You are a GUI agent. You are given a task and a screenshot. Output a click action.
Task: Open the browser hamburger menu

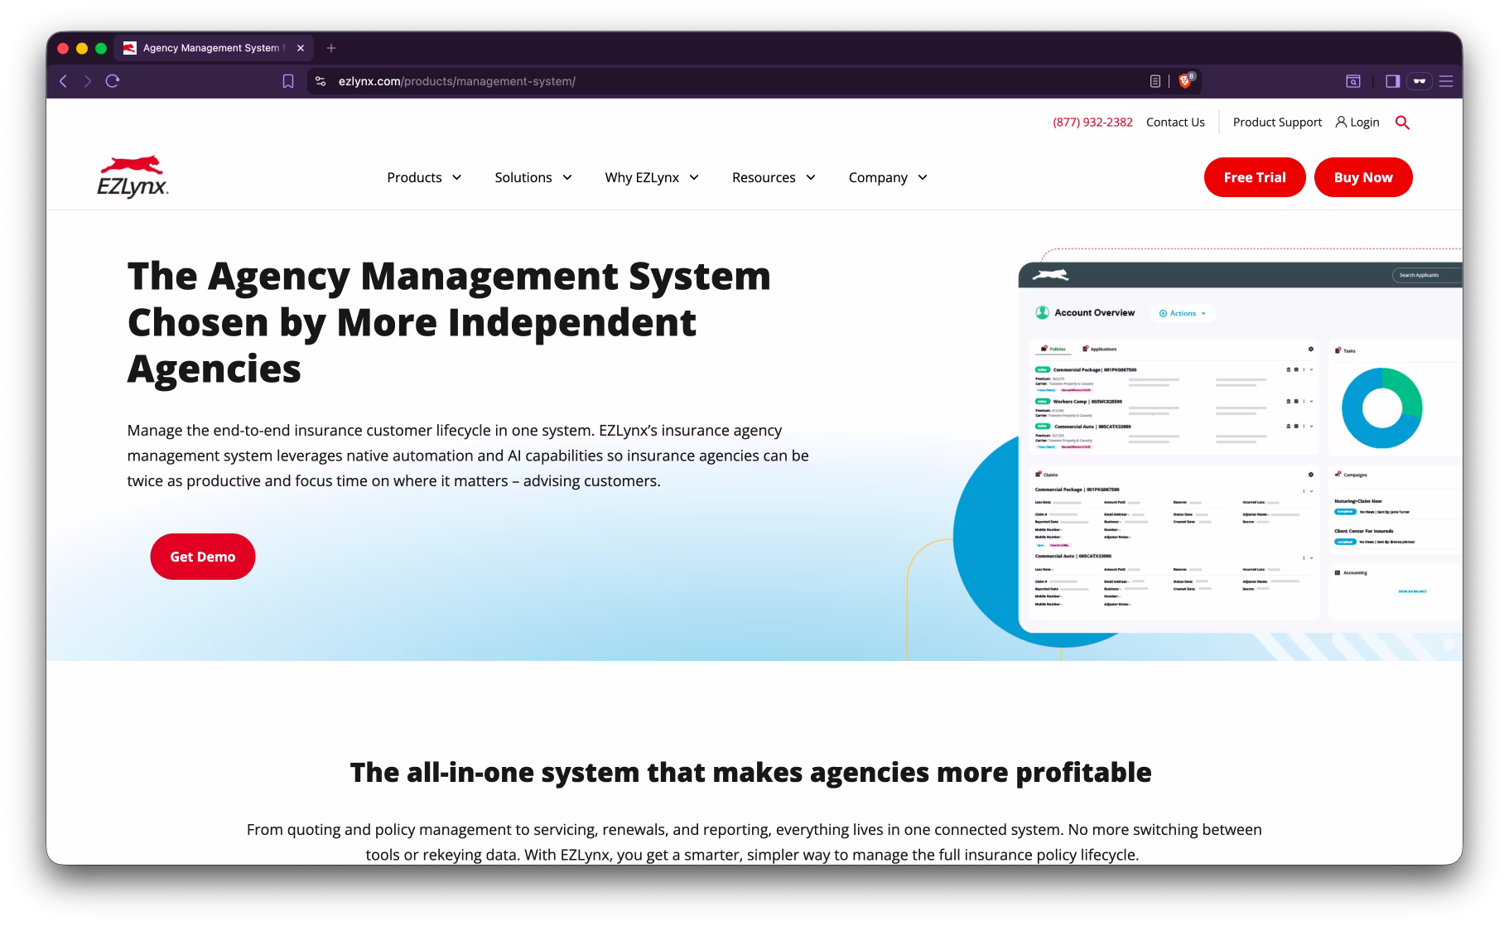(x=1446, y=81)
